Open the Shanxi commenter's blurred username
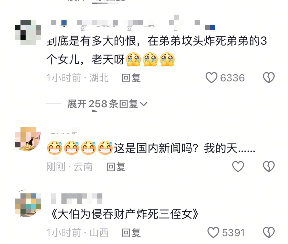Screen dimensions: 288x244 [x=77, y=198]
